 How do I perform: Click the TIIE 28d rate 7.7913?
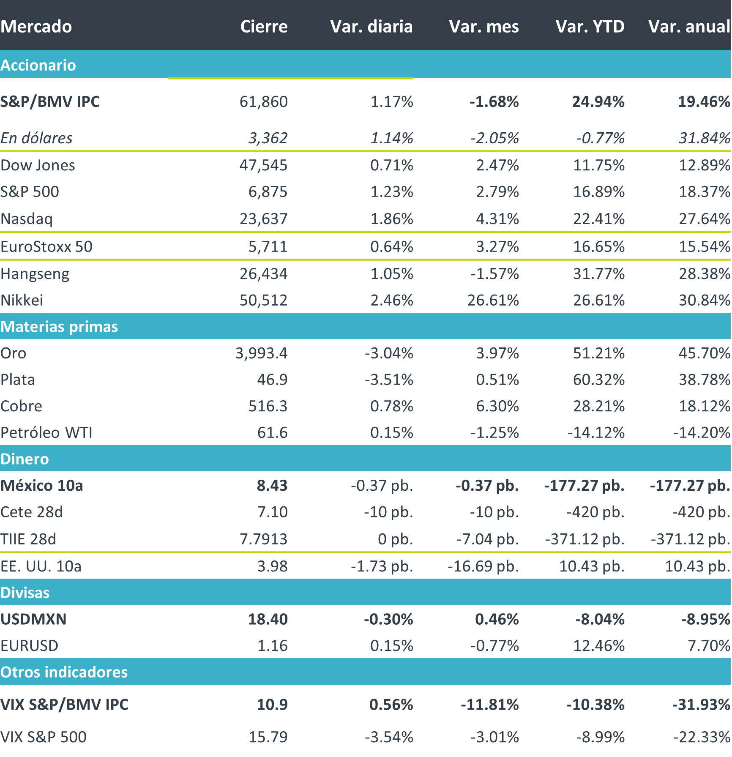[x=263, y=539]
